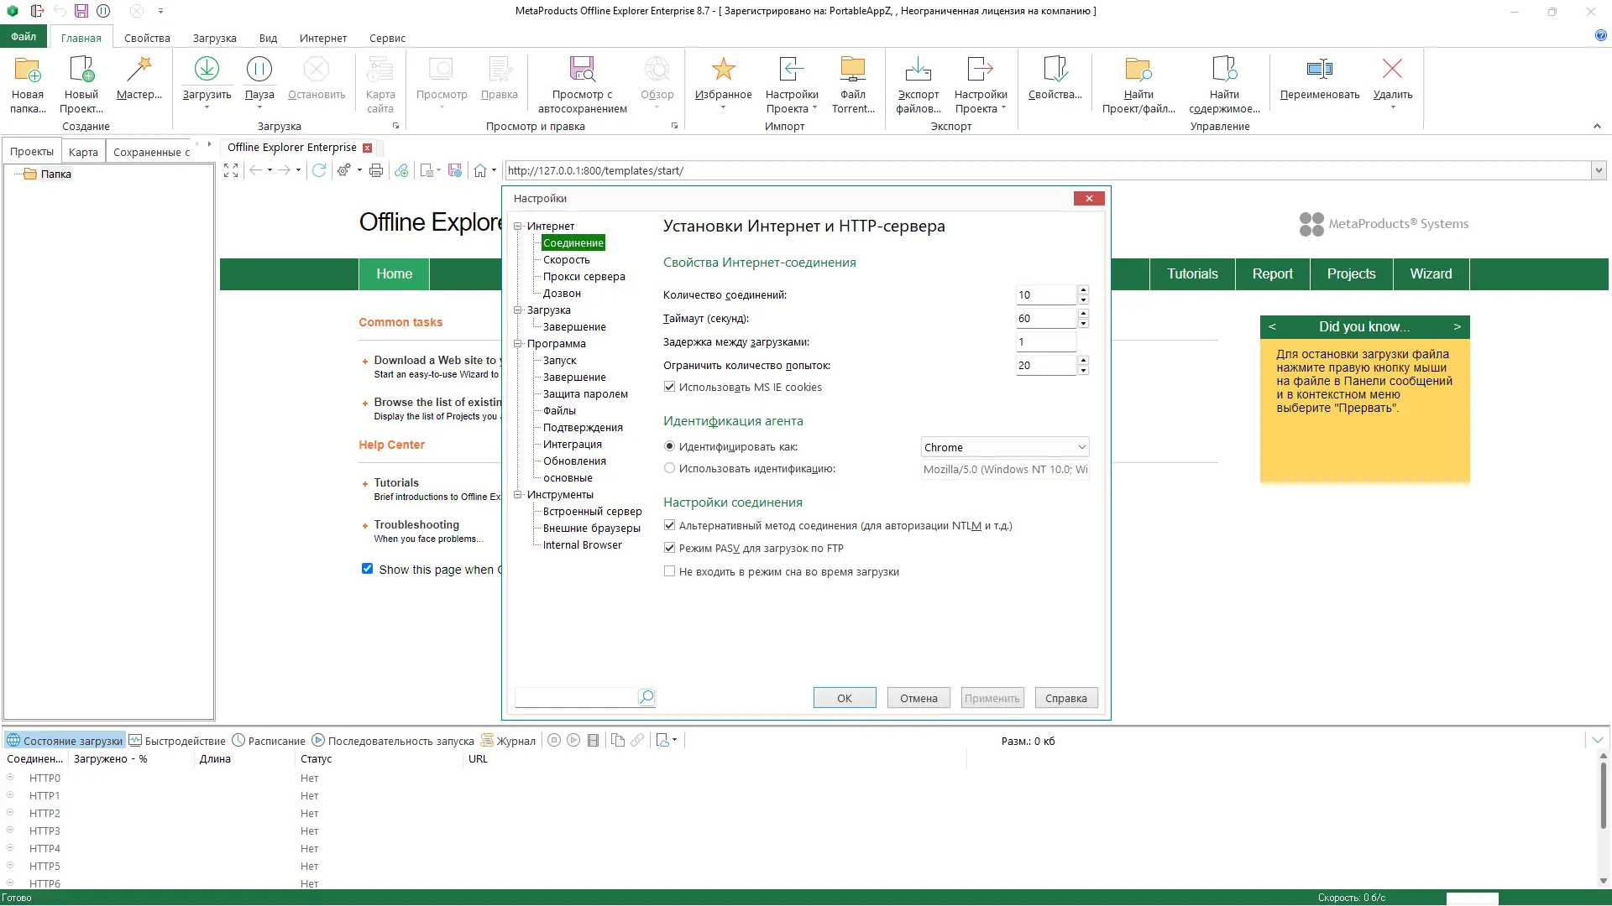Screen dimensions: 1612x906
Task: Click the Избранное star icon
Action: point(723,69)
